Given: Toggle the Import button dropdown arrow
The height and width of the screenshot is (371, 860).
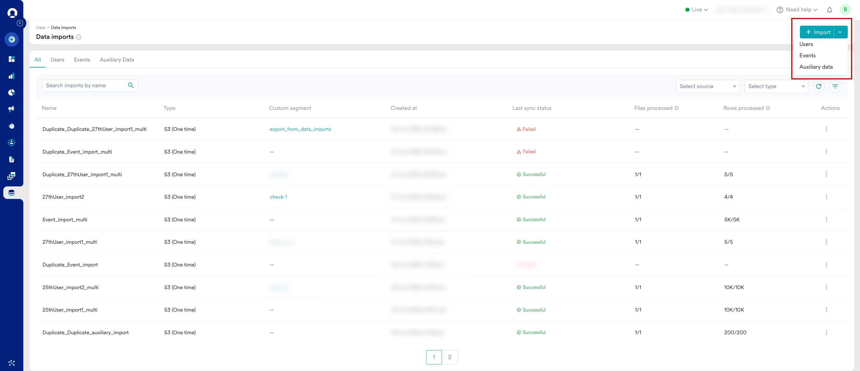Looking at the screenshot, I should click(840, 32).
